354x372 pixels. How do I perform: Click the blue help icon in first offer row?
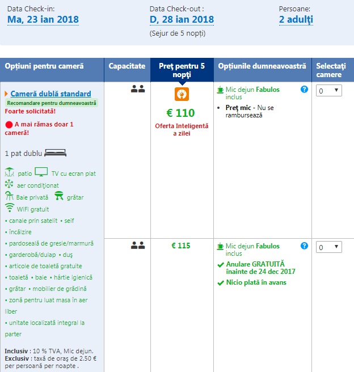pyautogui.click(x=304, y=90)
